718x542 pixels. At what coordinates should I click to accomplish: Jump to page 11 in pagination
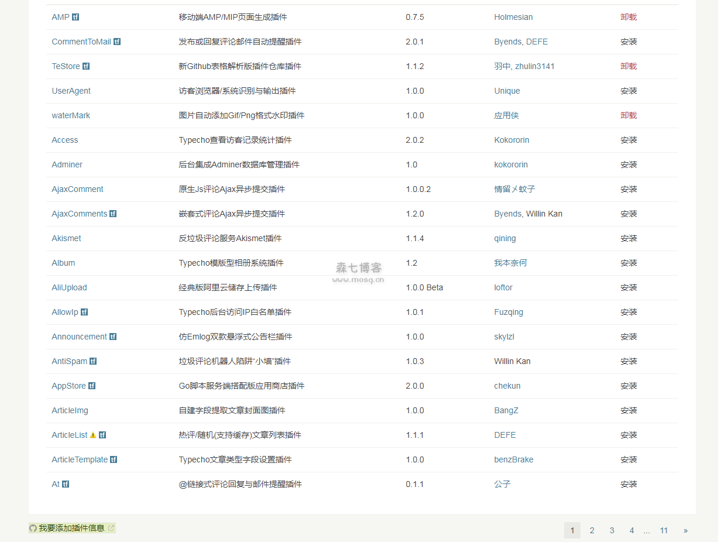tap(664, 530)
